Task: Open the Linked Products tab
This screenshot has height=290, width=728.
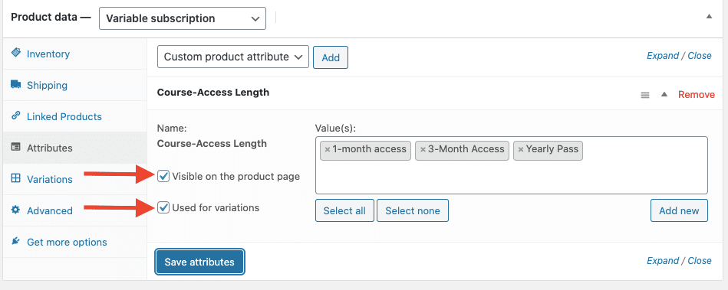Action: pyautogui.click(x=74, y=117)
